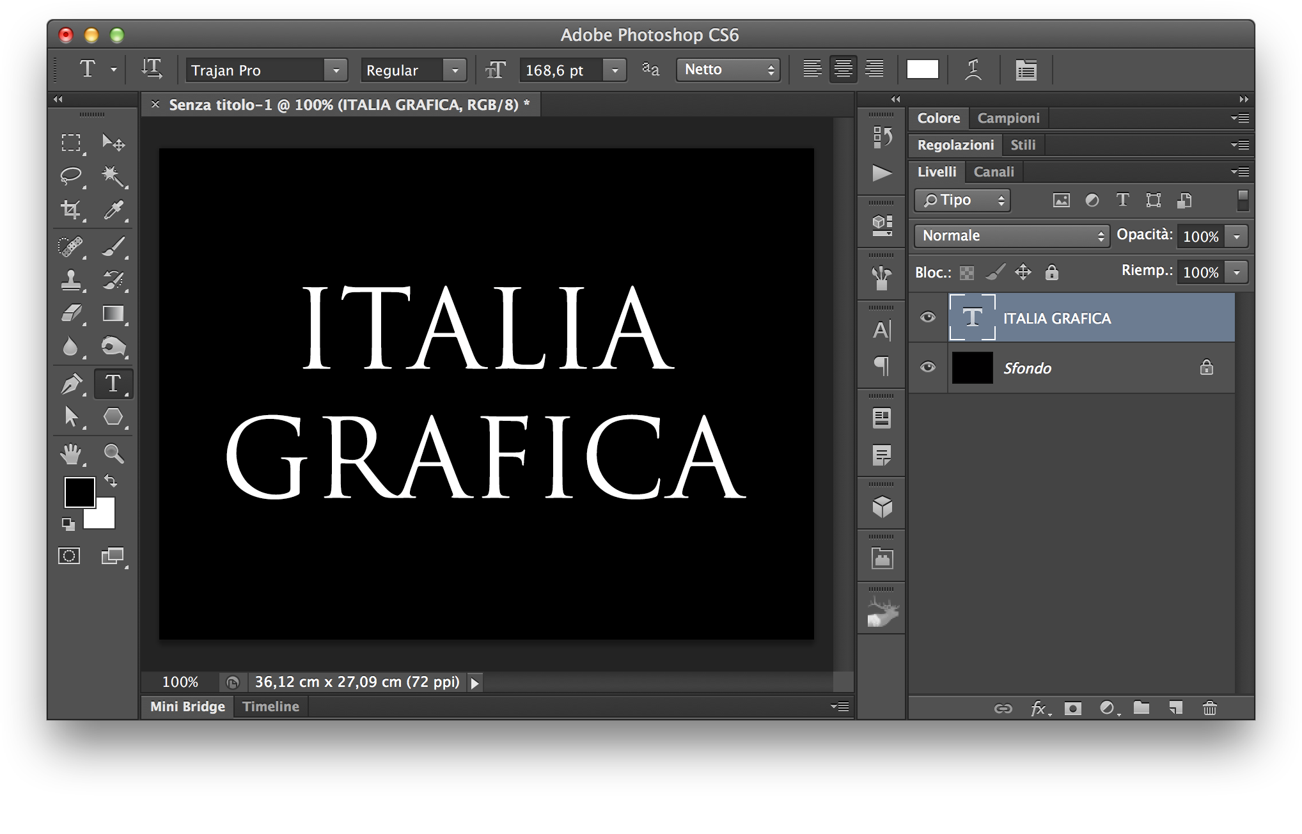Open the Character panel icon
1302x834 pixels.
pos(882,330)
